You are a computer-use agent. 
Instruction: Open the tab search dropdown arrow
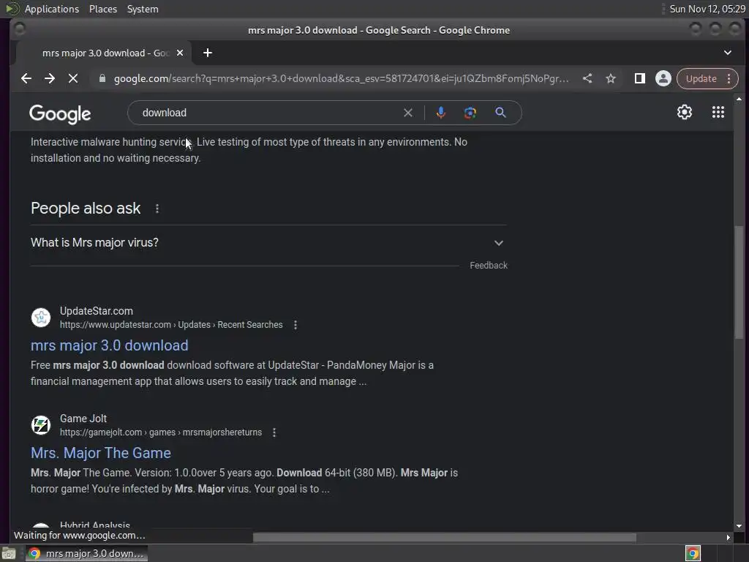click(x=728, y=53)
